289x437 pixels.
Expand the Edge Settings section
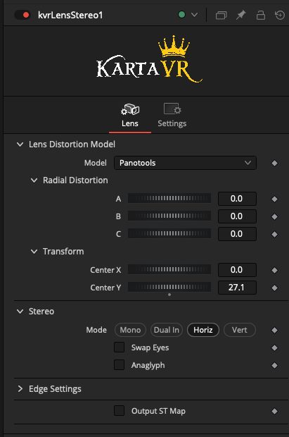(x=20, y=389)
